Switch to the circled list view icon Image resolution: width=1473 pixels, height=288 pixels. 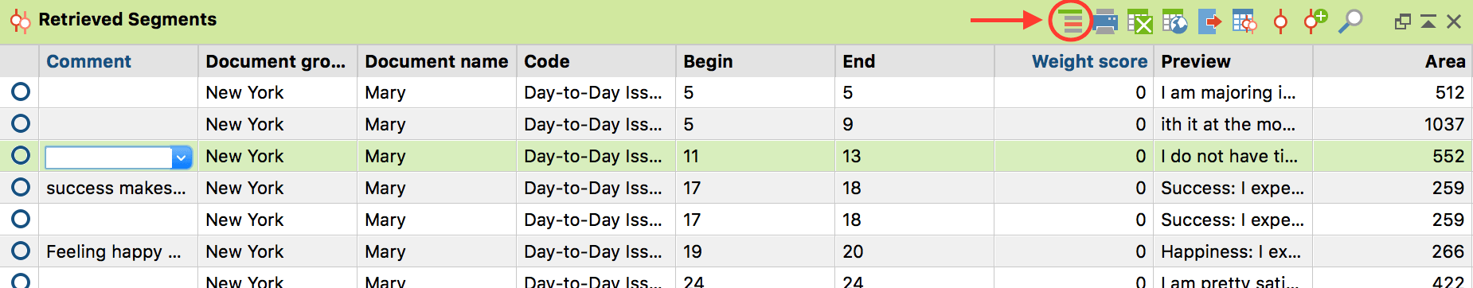coord(1072,21)
